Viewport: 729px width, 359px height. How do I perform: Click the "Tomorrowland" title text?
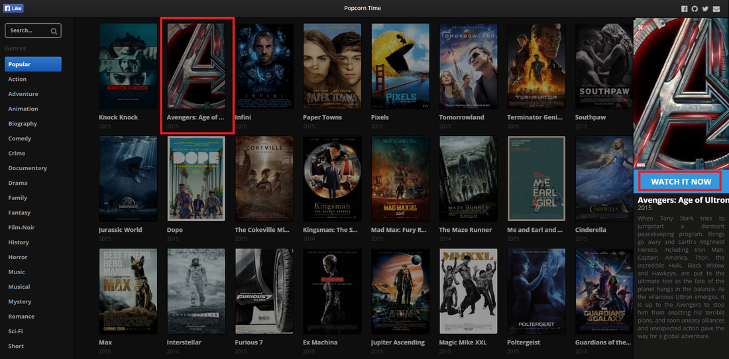point(462,117)
